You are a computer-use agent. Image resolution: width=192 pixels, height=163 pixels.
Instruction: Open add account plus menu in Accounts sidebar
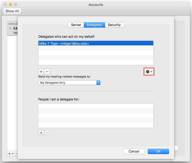coord(11,153)
